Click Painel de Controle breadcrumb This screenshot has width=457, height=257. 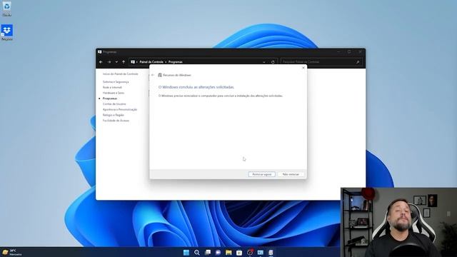pyautogui.click(x=151, y=62)
